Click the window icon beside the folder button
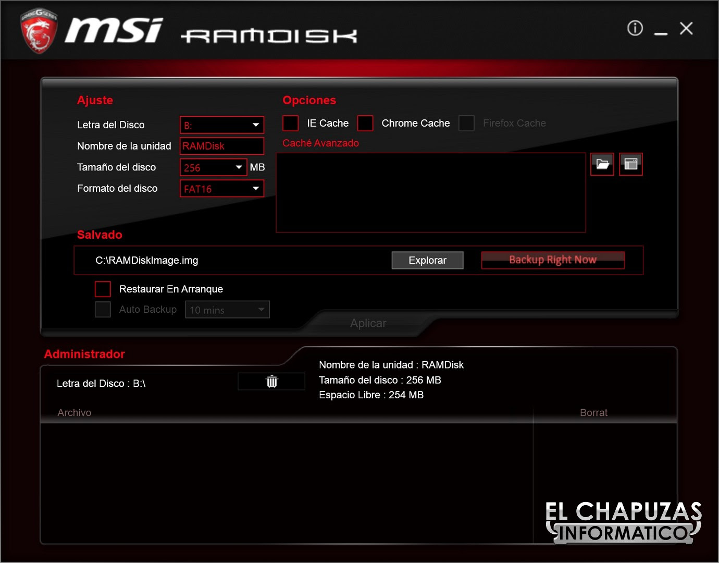Viewport: 719px width, 563px height. coord(630,164)
